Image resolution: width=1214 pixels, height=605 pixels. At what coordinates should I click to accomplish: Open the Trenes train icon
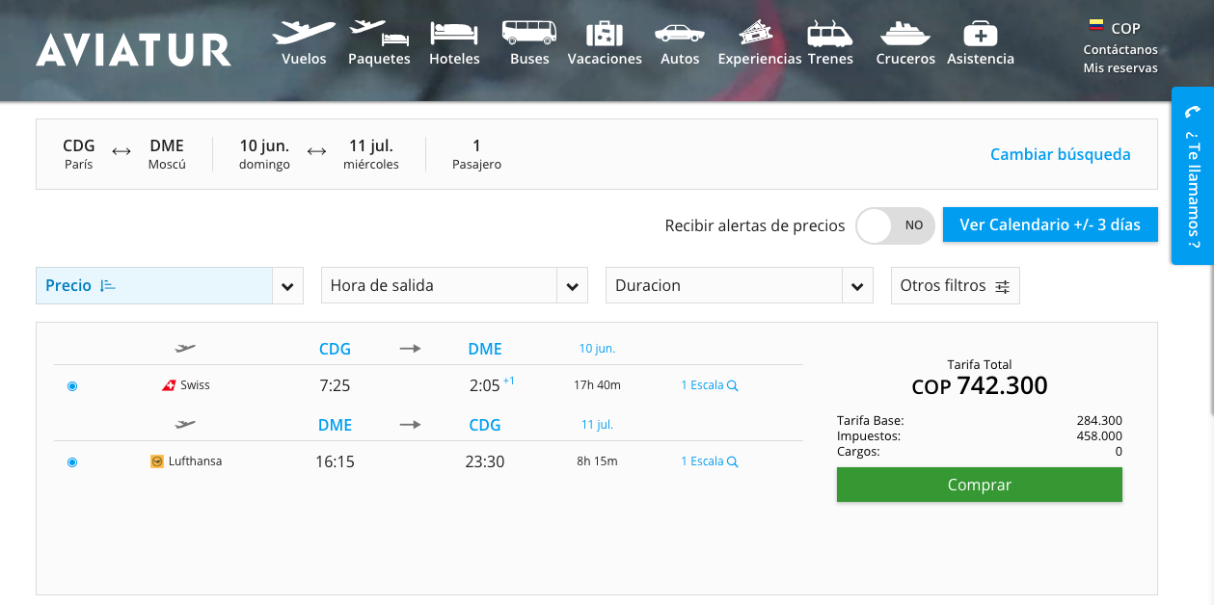[830, 33]
